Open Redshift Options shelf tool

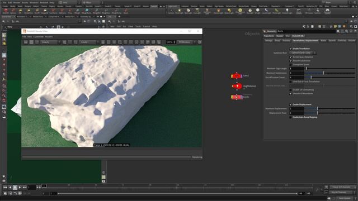(13, 11)
